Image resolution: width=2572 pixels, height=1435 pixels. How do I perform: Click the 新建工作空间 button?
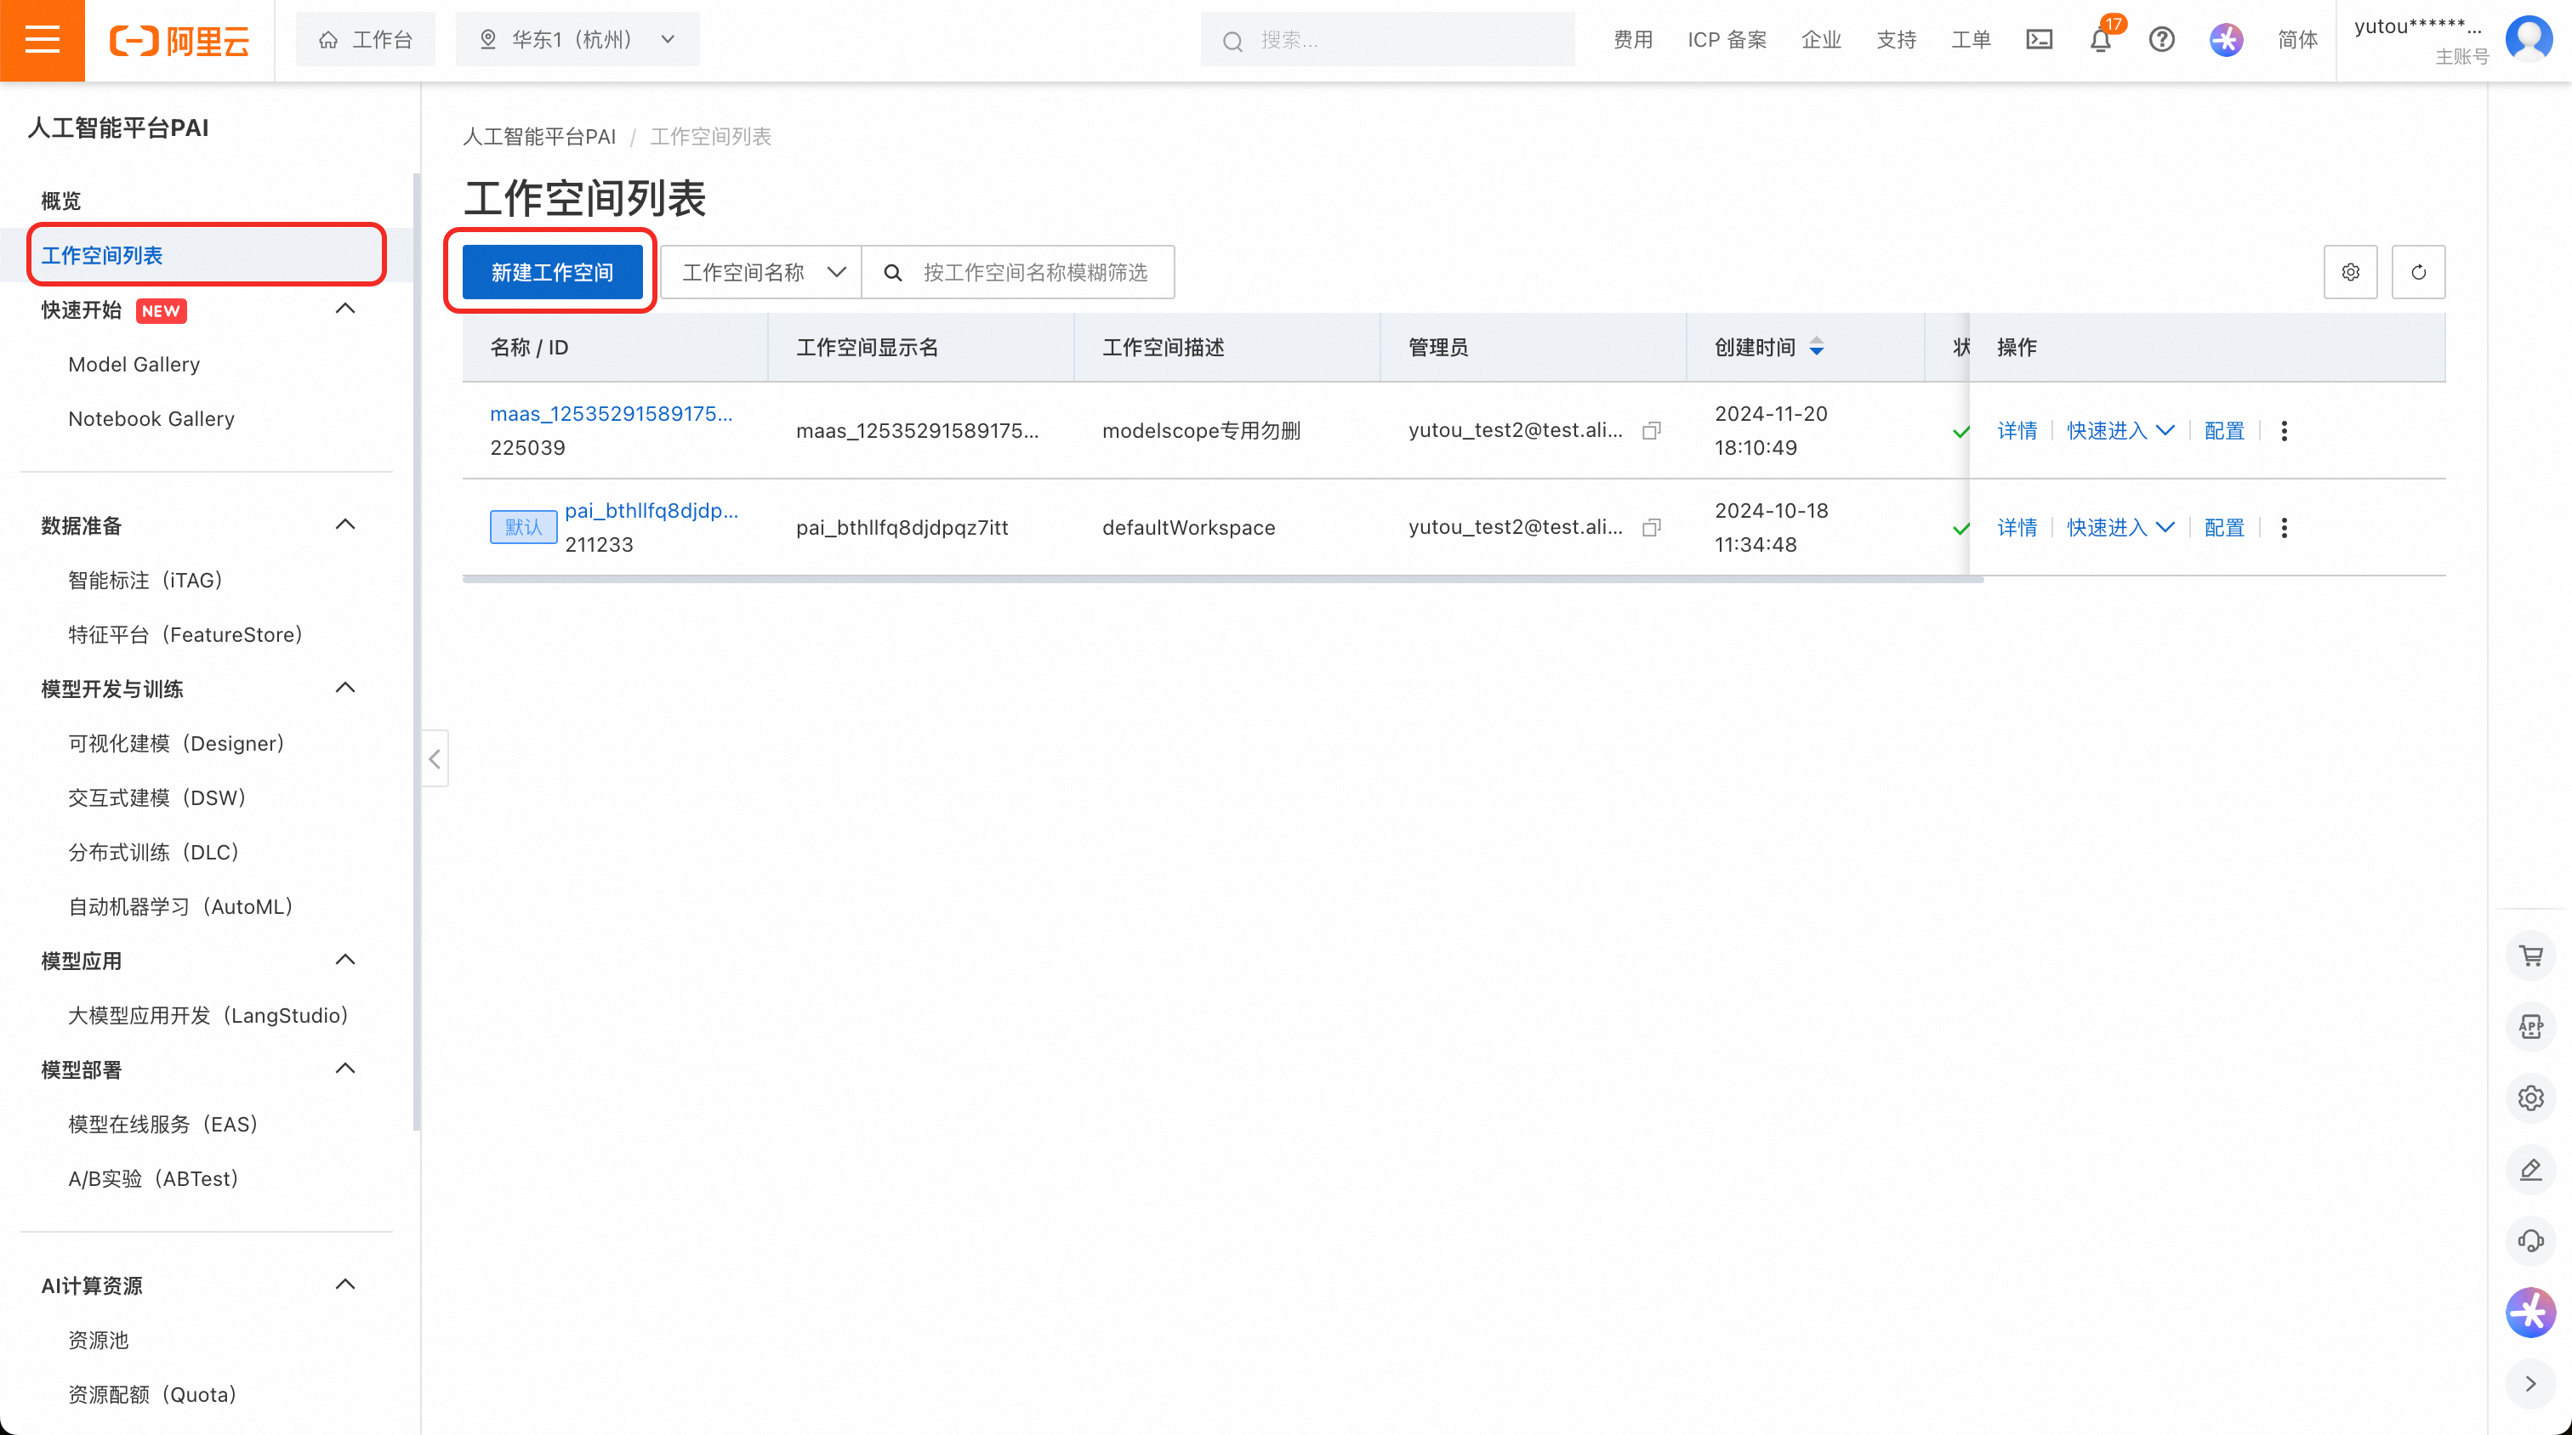[x=552, y=272]
